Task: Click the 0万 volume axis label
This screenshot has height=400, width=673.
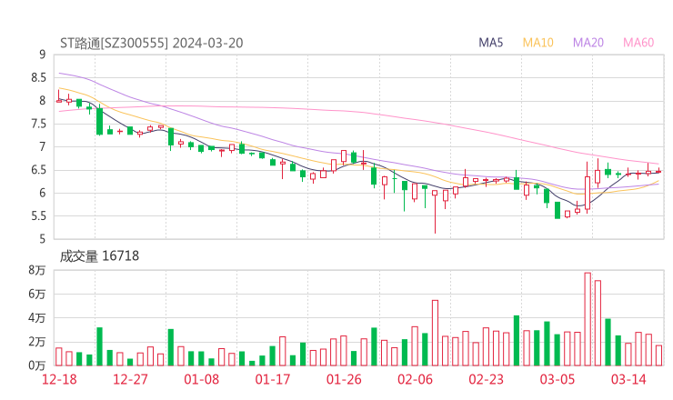Action: pyautogui.click(x=37, y=365)
